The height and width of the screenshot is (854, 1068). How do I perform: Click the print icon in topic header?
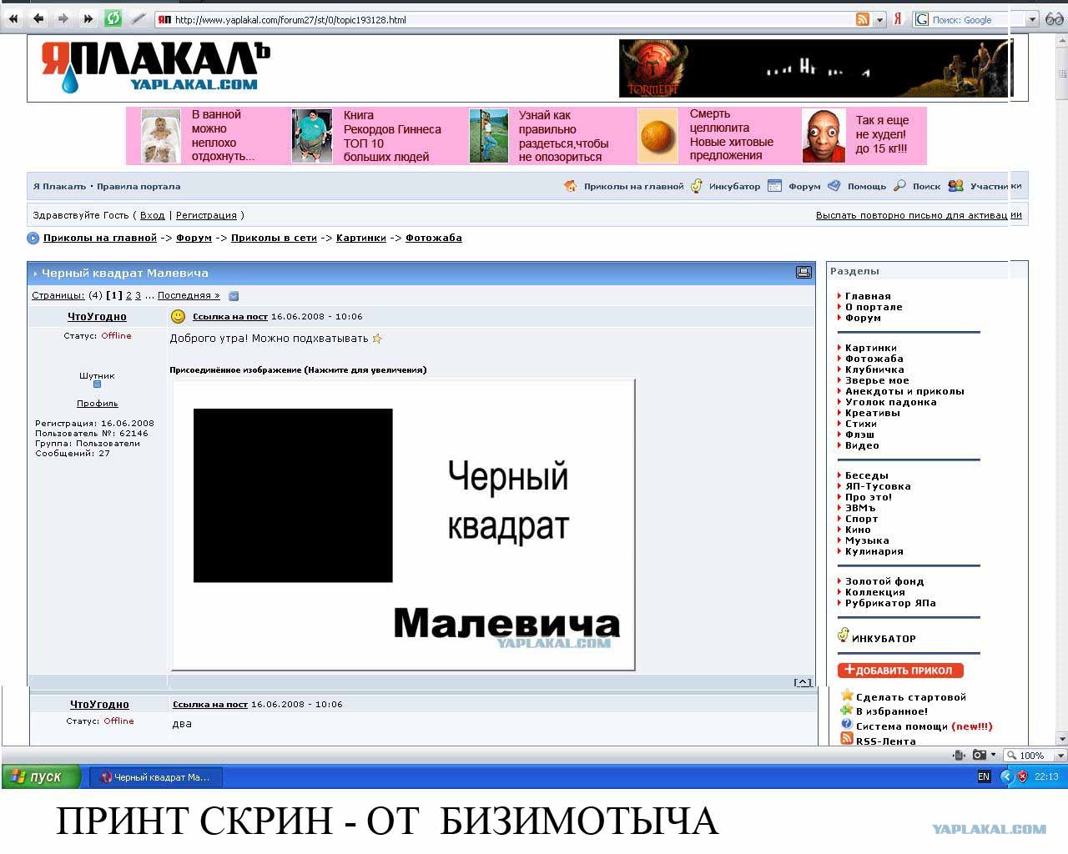(804, 272)
